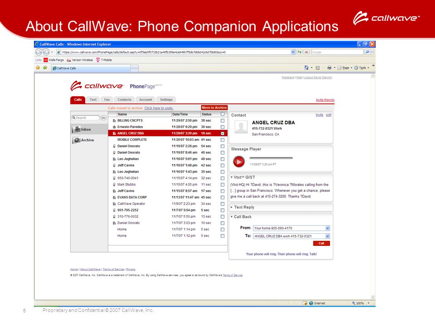435x326 pixels.
Task: Click the Internet zone status icon
Action: (x=311, y=303)
